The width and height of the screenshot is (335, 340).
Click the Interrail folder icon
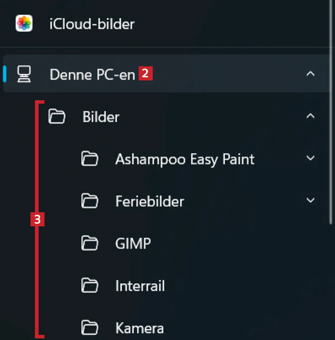click(89, 285)
